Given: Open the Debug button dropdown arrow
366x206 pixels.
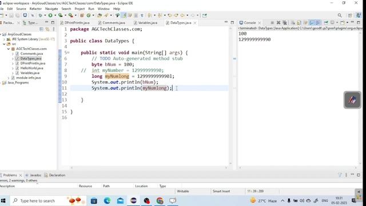Looking at the screenshot, I should coord(45,15).
